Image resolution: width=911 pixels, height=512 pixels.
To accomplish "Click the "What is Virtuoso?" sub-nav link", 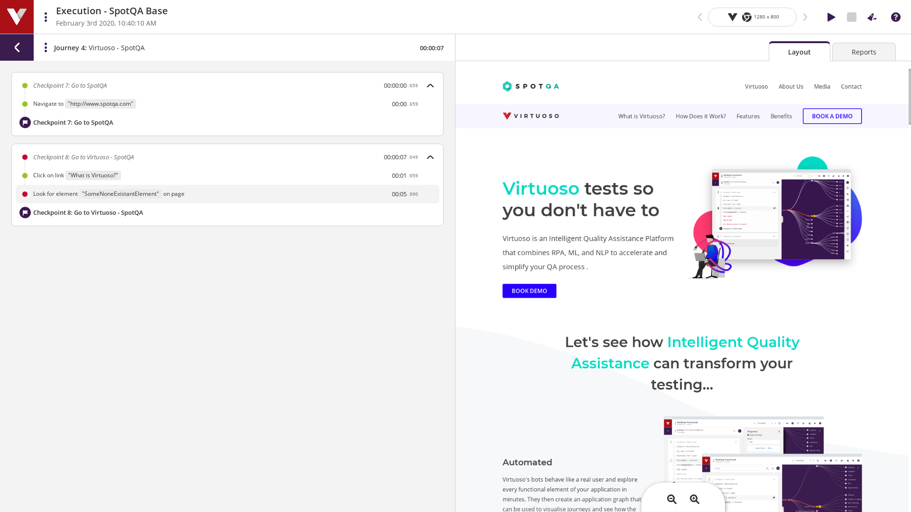I will click(641, 116).
